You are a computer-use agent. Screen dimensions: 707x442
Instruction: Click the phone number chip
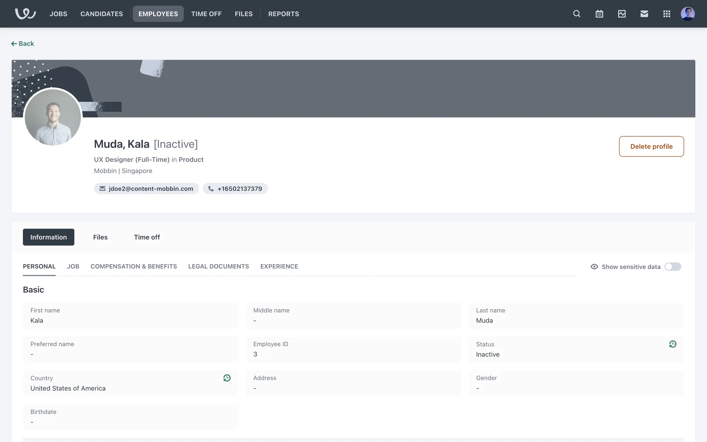point(235,189)
